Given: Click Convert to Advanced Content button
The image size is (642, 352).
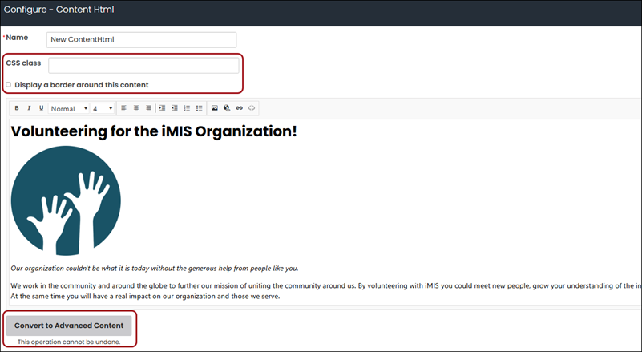Looking at the screenshot, I should pyautogui.click(x=69, y=326).
